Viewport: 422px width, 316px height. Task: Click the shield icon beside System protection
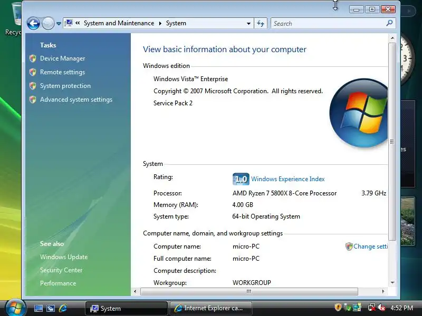[x=33, y=86]
